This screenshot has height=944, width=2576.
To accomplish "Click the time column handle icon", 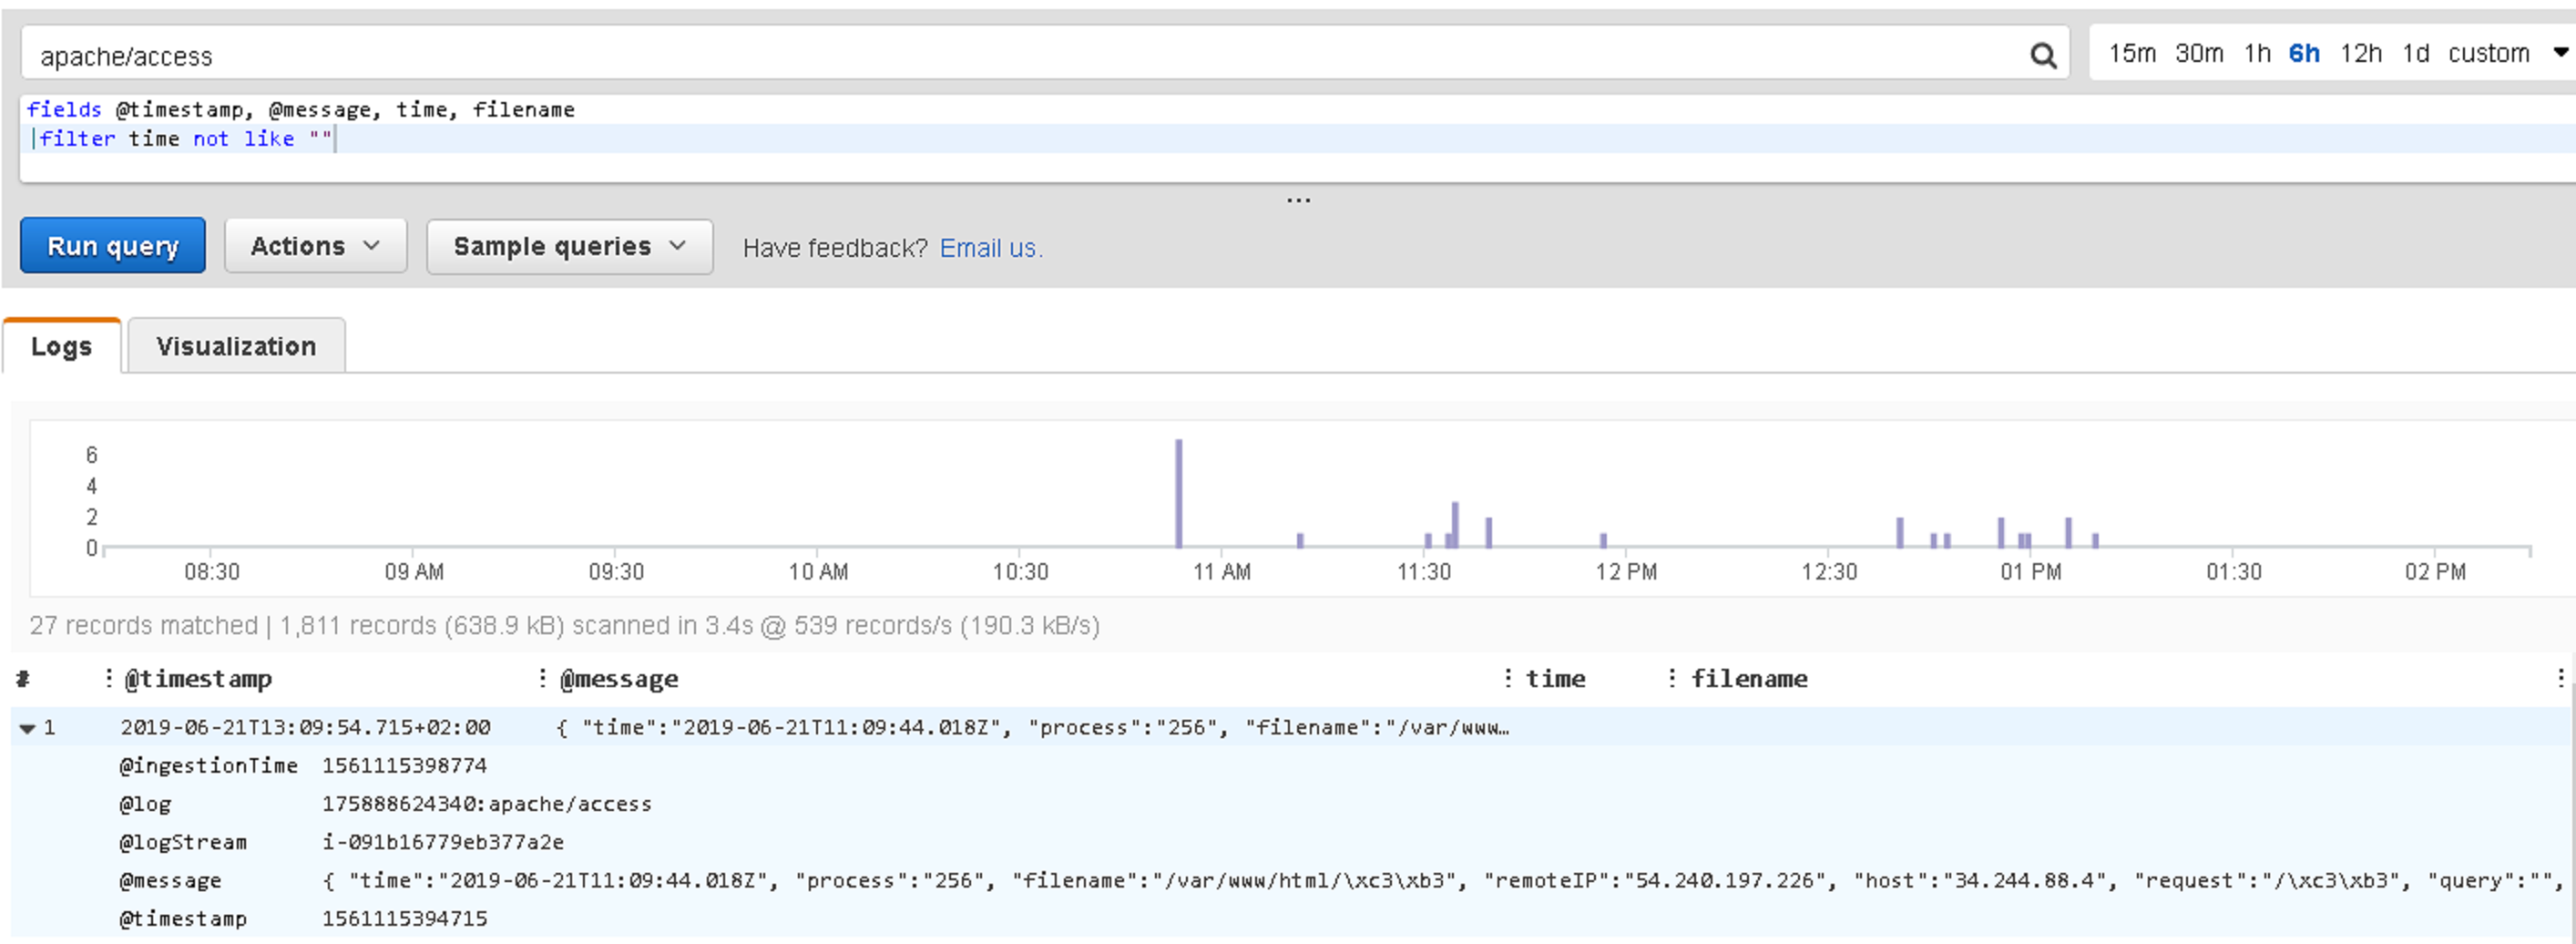I will (1508, 678).
